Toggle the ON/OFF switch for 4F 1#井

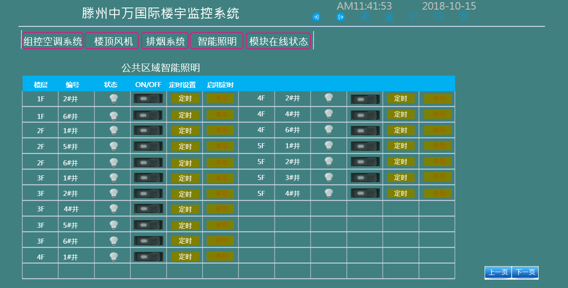pyautogui.click(x=148, y=256)
